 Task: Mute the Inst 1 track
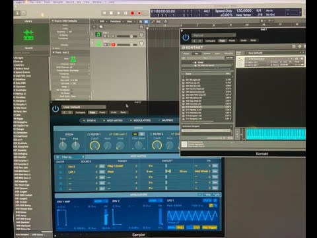(x=105, y=36)
